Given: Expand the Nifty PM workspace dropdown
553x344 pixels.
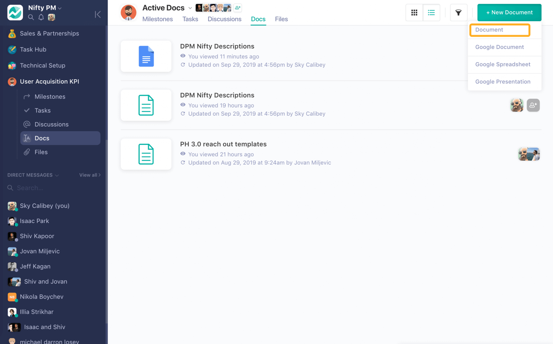Looking at the screenshot, I should click(x=60, y=8).
